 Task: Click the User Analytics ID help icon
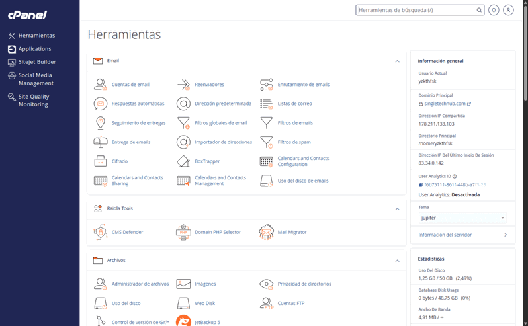[455, 177]
